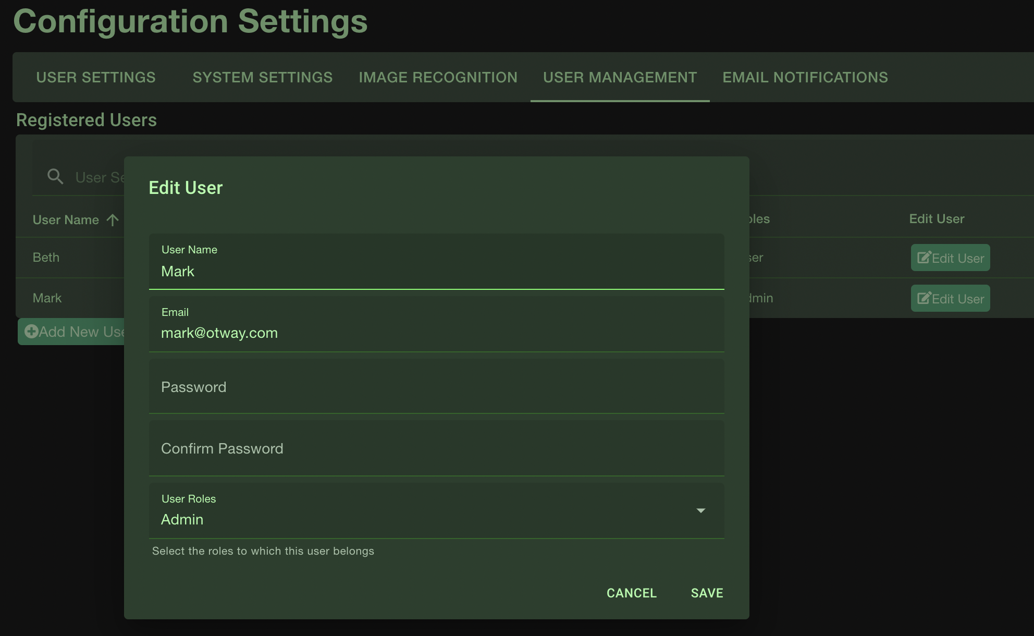This screenshot has height=636, width=1034.
Task: Open the User Settings tab
Action: (x=96, y=77)
